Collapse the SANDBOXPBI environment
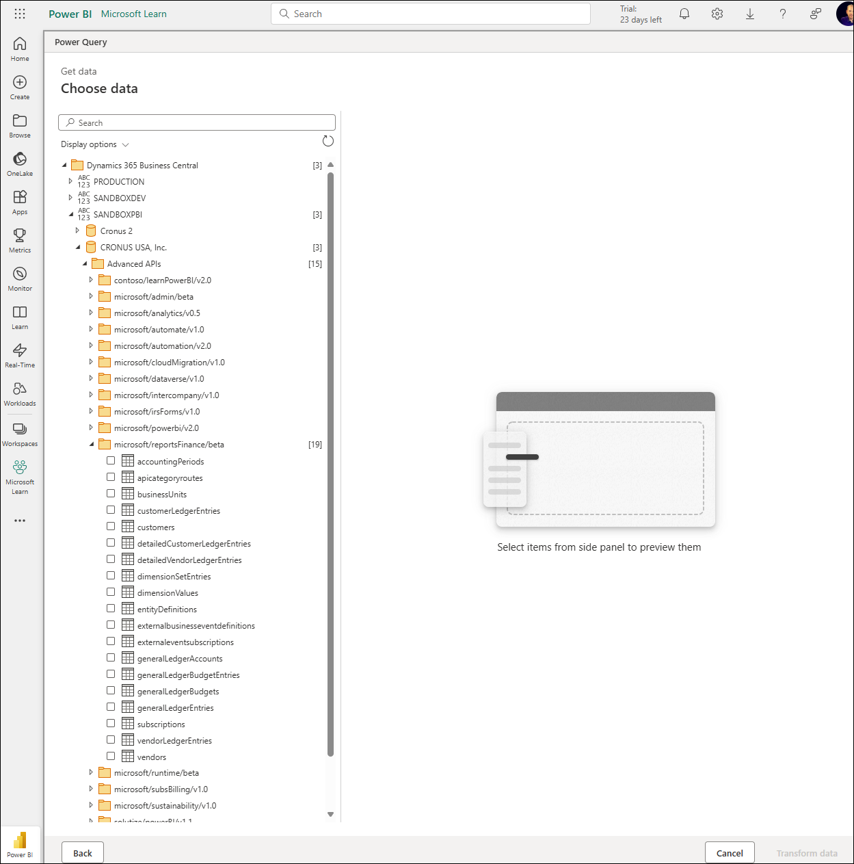This screenshot has width=854, height=864. tap(70, 214)
